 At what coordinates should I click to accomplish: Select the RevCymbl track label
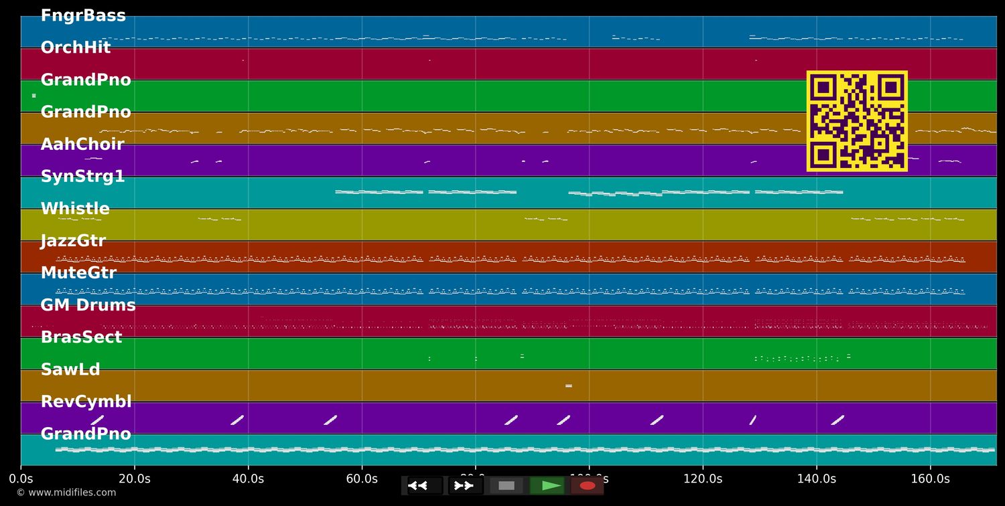[x=86, y=401]
